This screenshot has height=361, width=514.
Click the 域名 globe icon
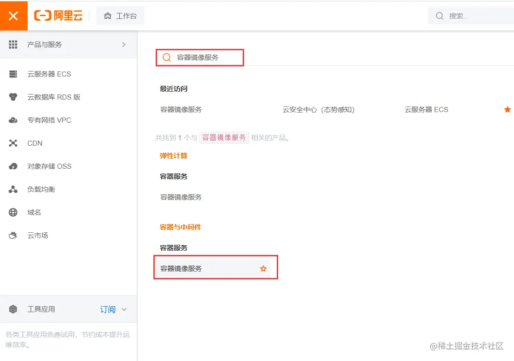tap(13, 213)
